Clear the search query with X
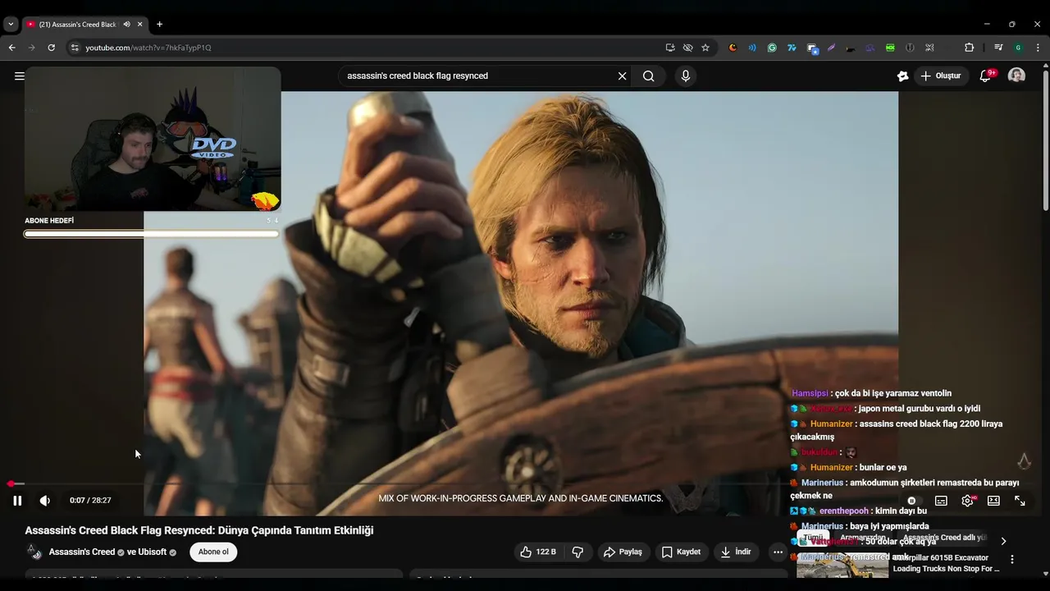Viewport: 1050px width, 591px height. (x=622, y=76)
